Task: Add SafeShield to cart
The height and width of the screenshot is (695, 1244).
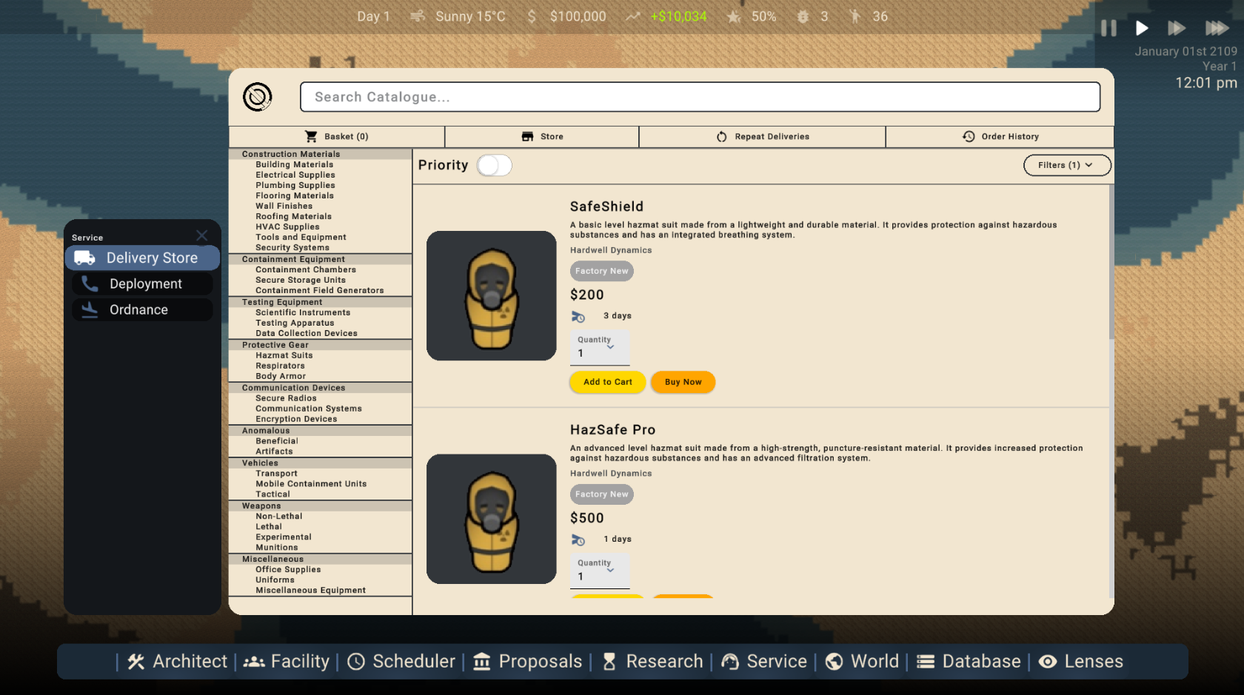Action: coord(608,382)
